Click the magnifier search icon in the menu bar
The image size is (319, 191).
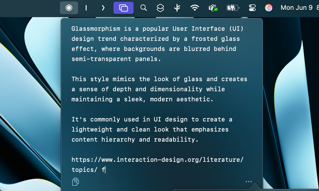pos(143,8)
